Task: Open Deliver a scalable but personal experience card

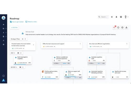Action: (x=62, y=59)
